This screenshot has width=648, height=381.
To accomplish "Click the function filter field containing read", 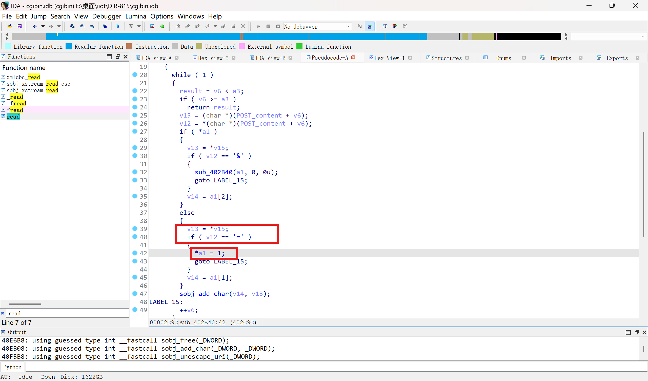I will 67,313.
